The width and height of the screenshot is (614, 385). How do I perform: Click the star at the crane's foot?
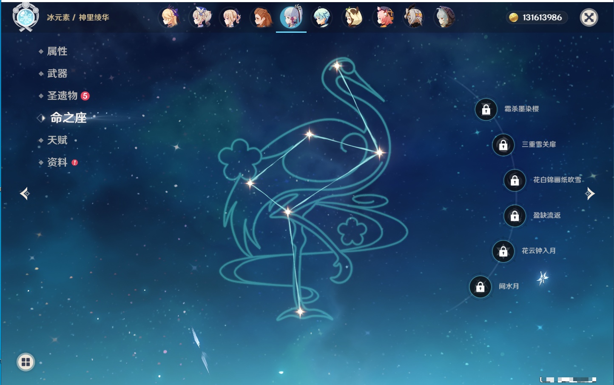pos(300,312)
